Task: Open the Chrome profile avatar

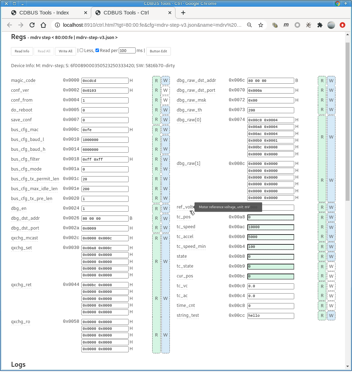Action: [331, 25]
